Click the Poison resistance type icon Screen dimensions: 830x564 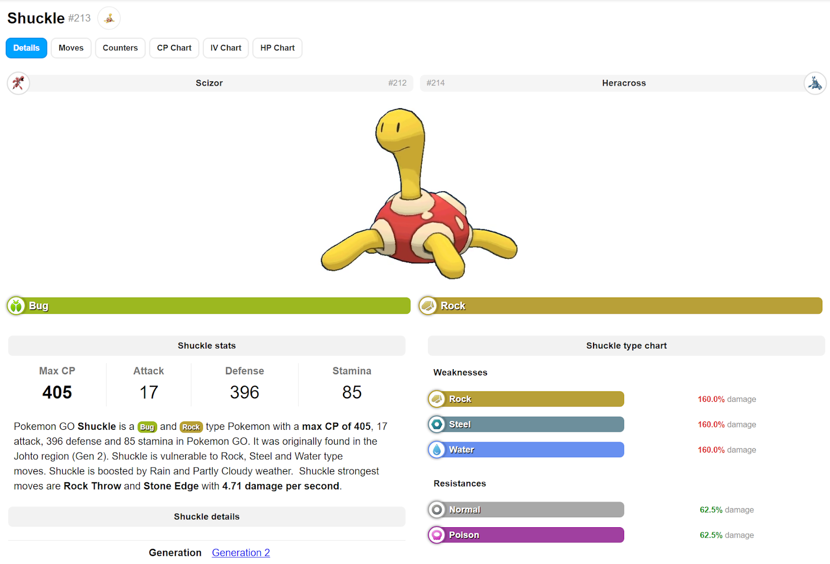coord(437,535)
